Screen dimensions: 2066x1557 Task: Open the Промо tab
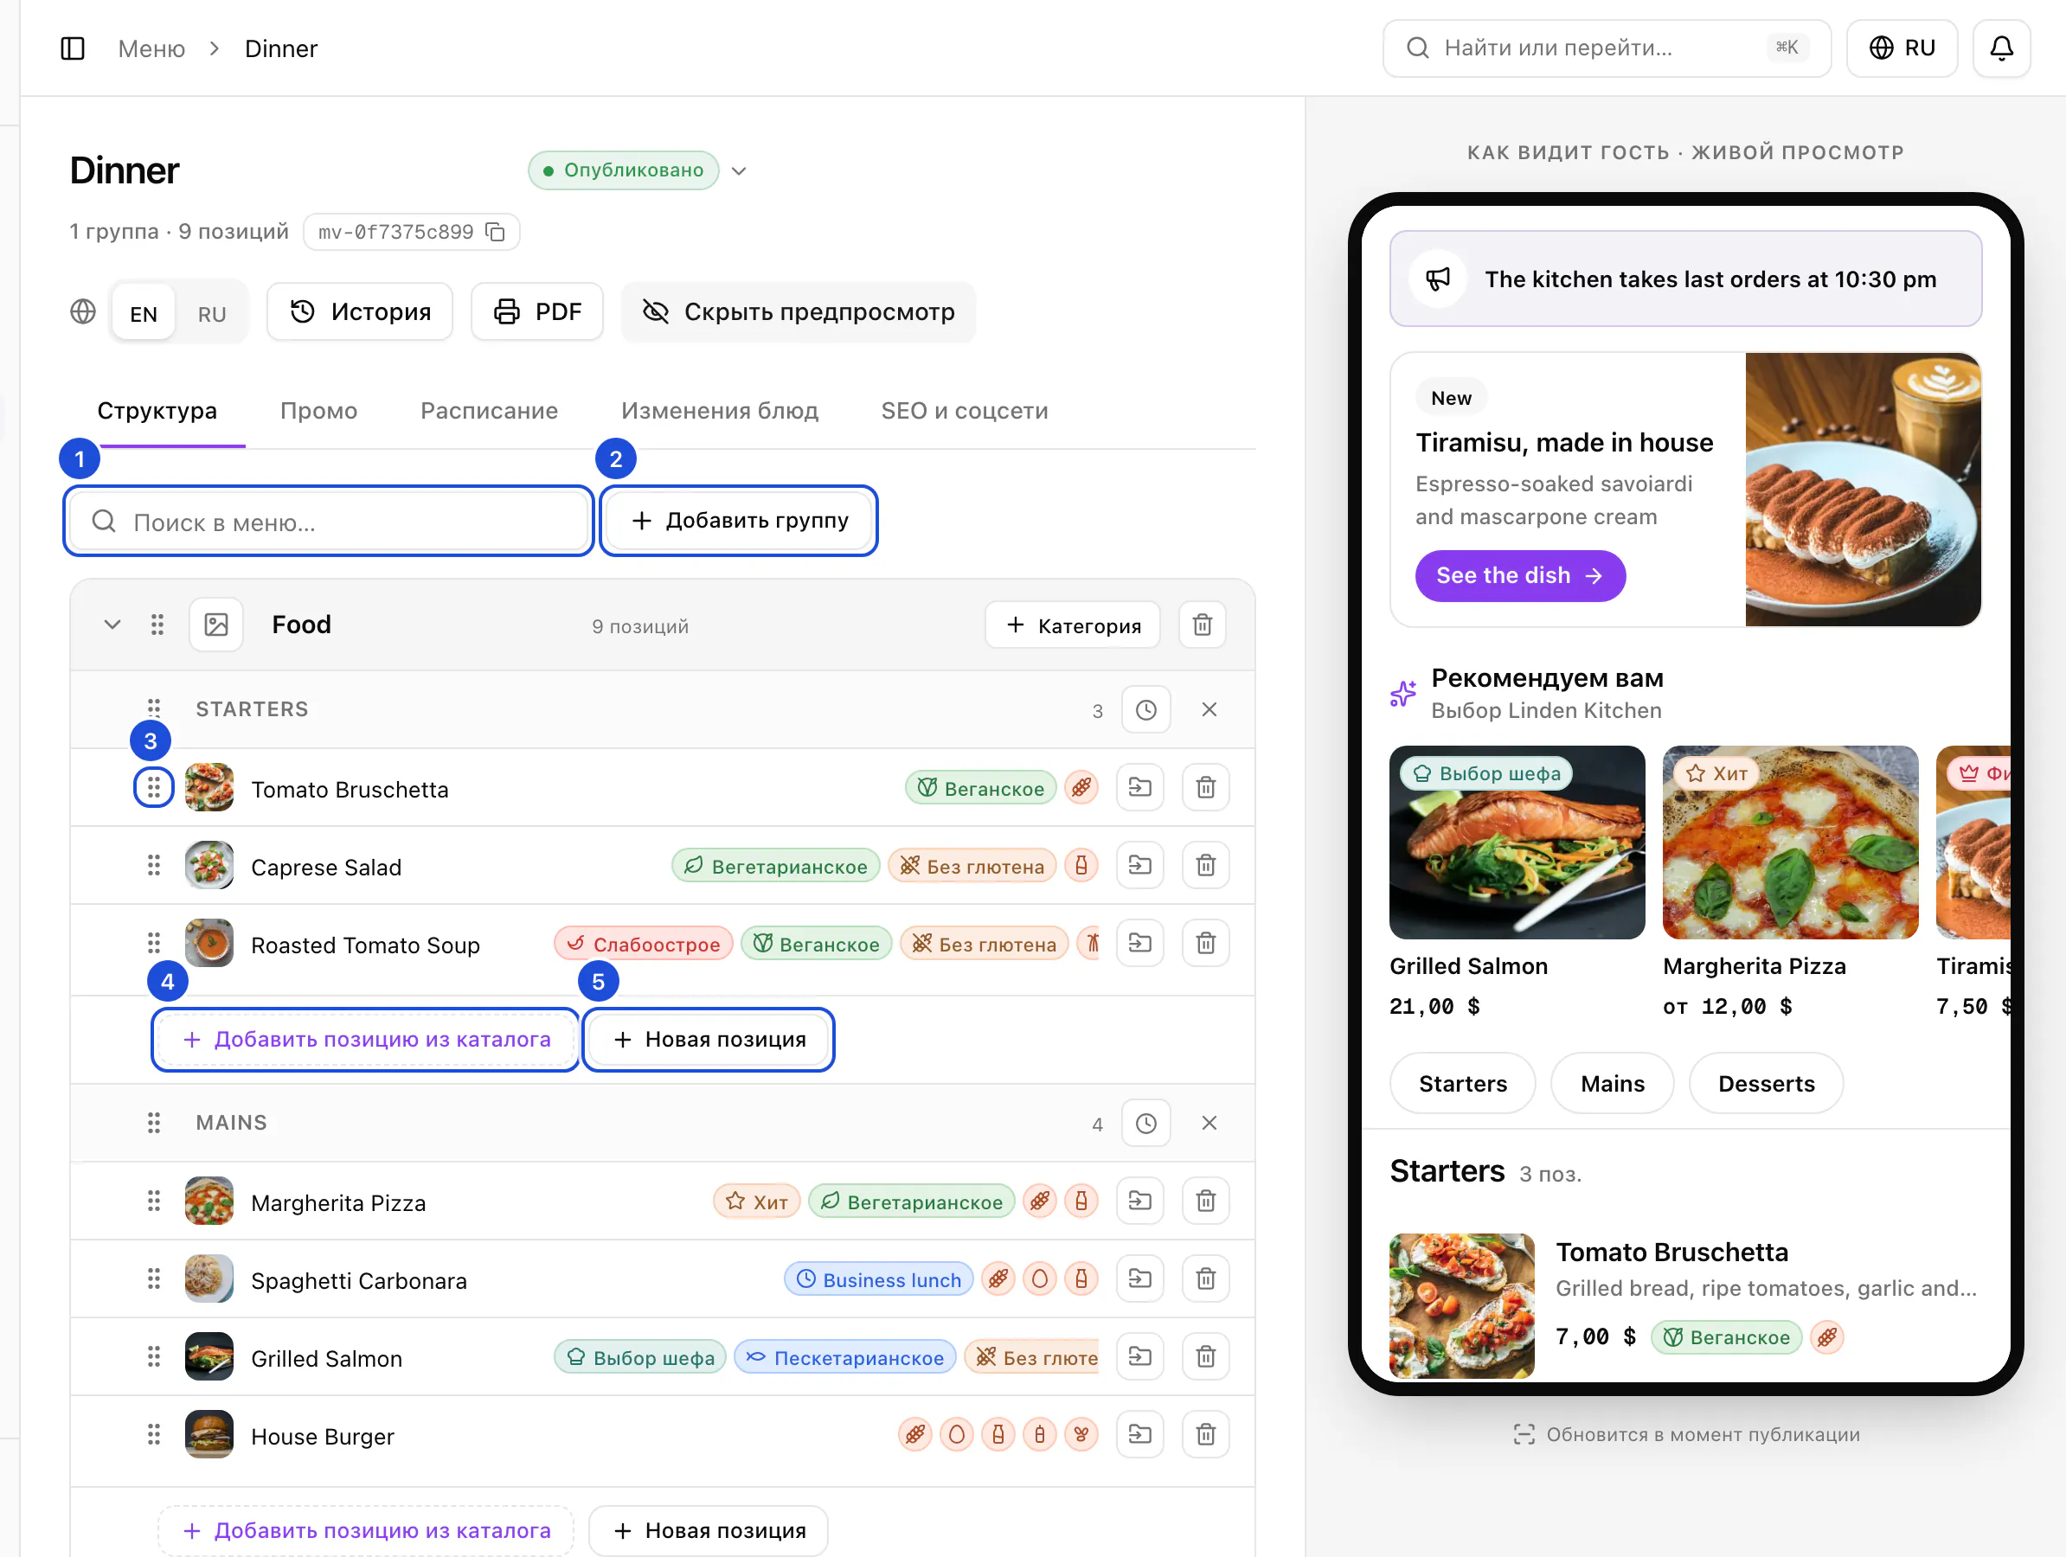(x=318, y=411)
